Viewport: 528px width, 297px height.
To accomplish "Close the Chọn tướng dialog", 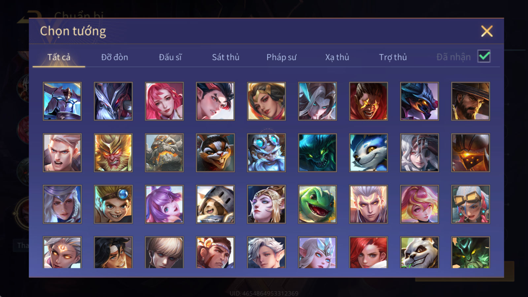I will (487, 31).
